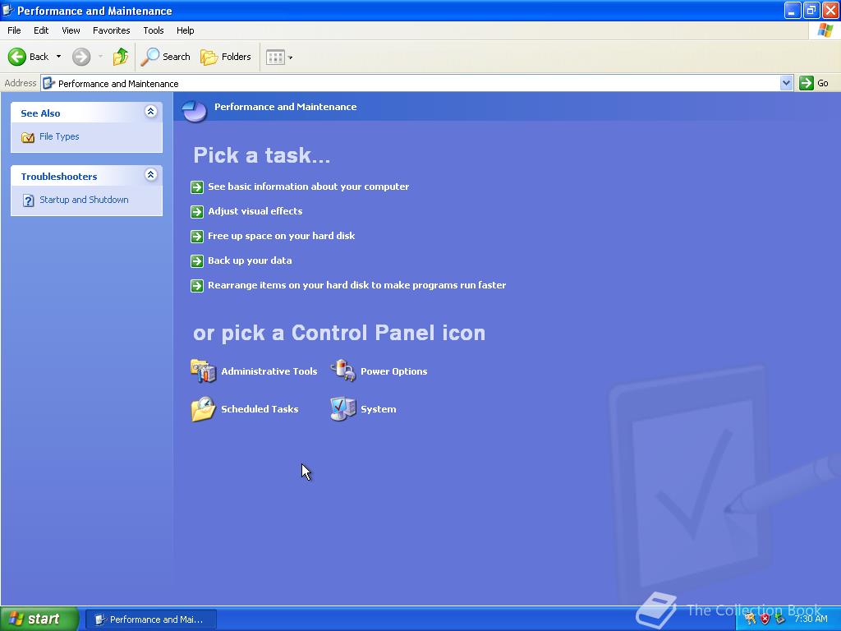841x631 pixels.
Task: Click the Up folder icon in toolbar
Action: point(120,57)
